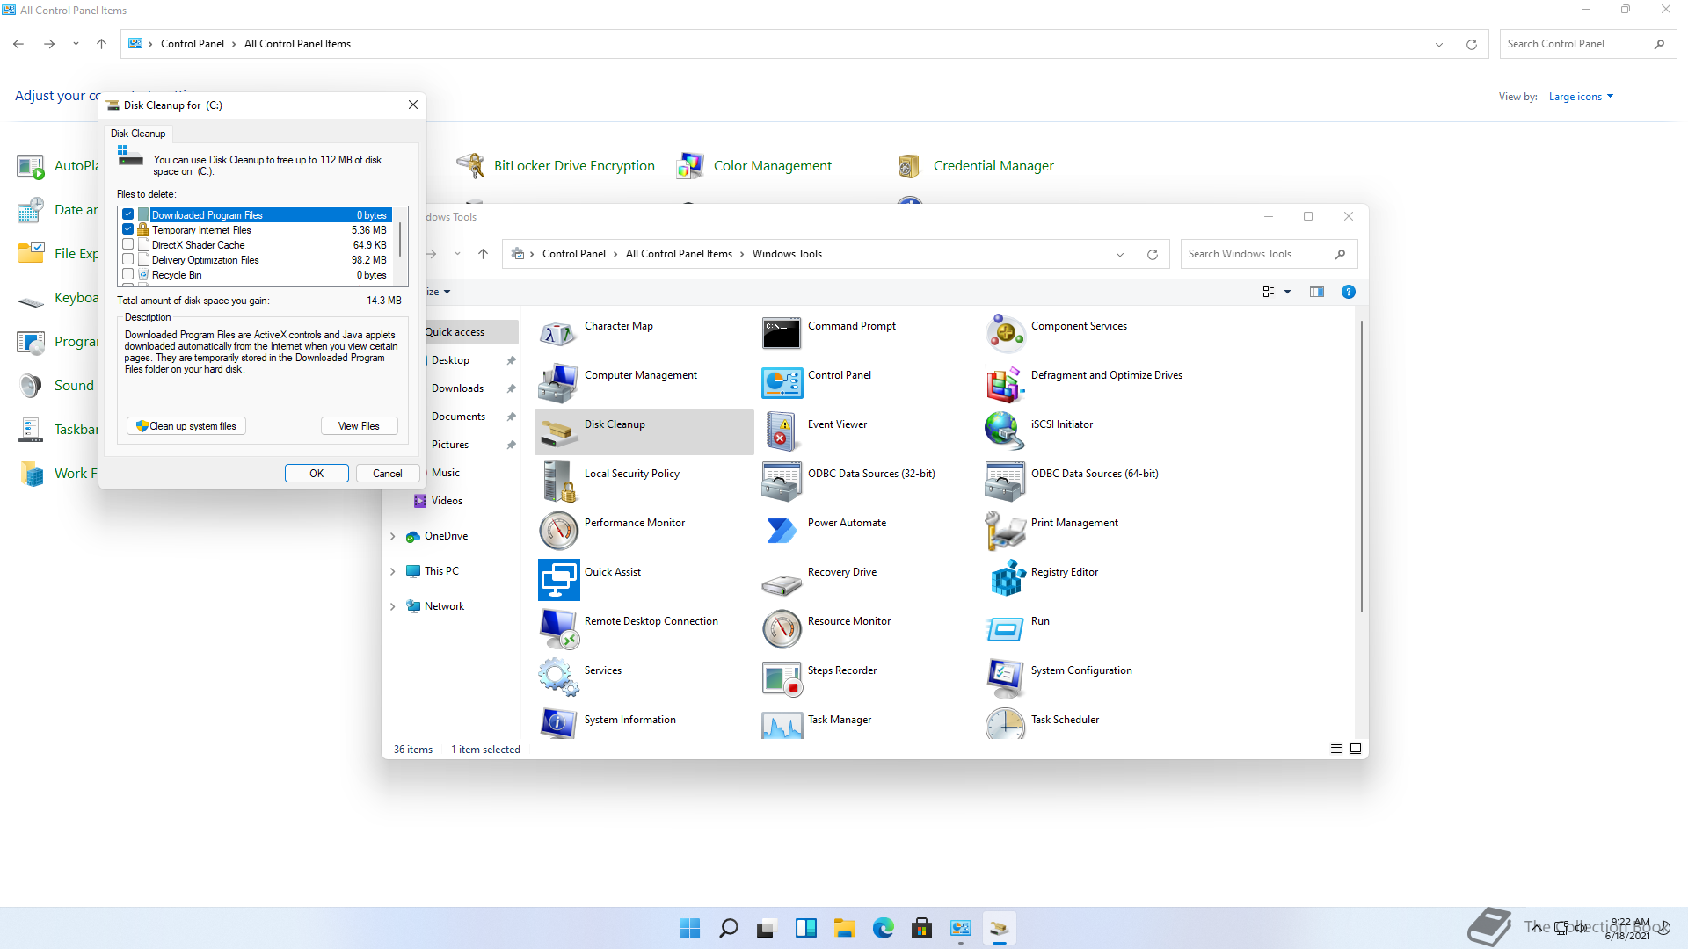Screen dimensions: 1688x949
Task: Toggle preview pane icon in Windows Tools
Action: click(1316, 292)
